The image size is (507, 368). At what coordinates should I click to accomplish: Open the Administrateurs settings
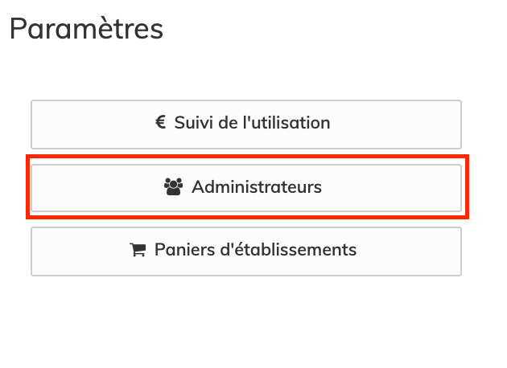coord(245,188)
